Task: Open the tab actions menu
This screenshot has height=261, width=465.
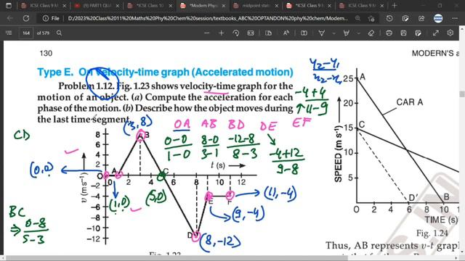Action: [9, 6]
